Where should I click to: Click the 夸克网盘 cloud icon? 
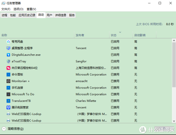coord(8,41)
